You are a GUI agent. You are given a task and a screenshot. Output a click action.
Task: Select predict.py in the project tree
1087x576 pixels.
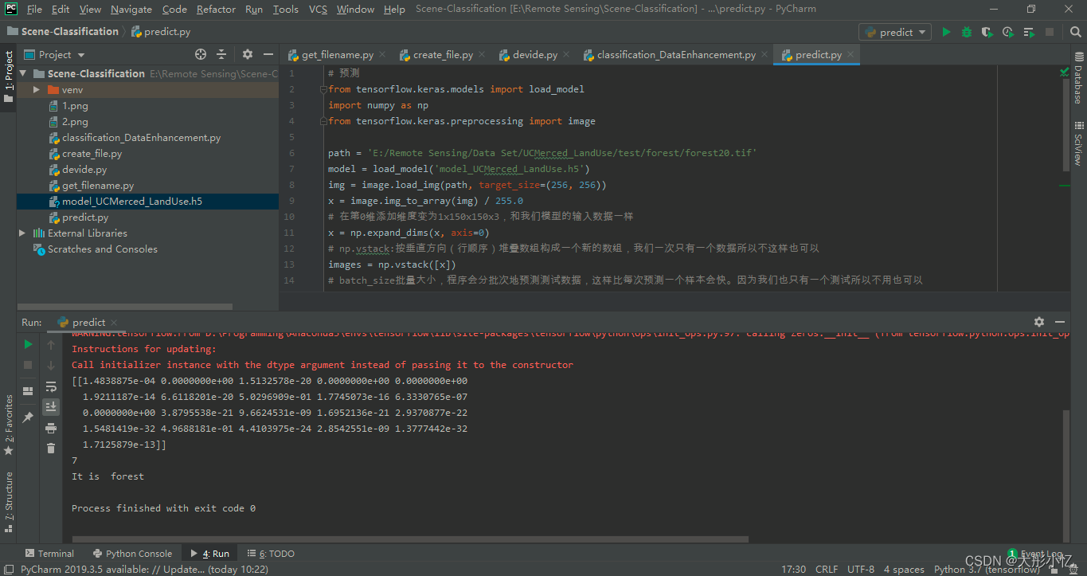coord(148,217)
